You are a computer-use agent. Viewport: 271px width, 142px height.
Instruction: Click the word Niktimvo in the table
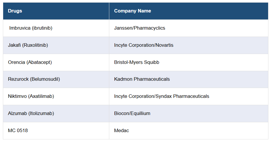pos(17,96)
